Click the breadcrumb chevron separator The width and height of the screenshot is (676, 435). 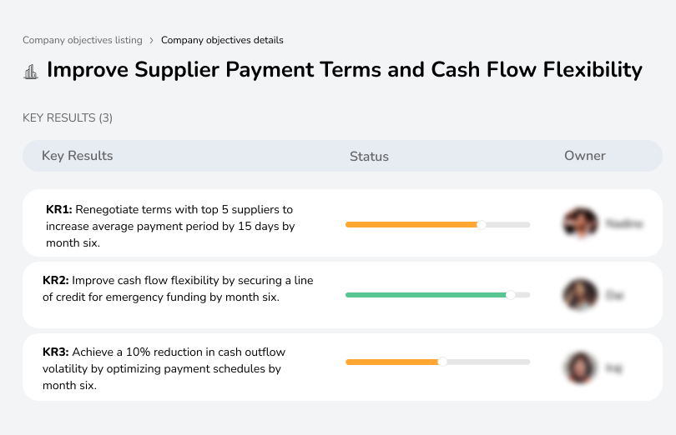click(x=151, y=41)
